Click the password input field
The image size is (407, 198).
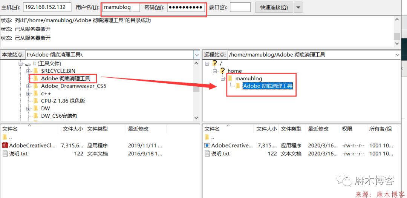[x=186, y=7]
